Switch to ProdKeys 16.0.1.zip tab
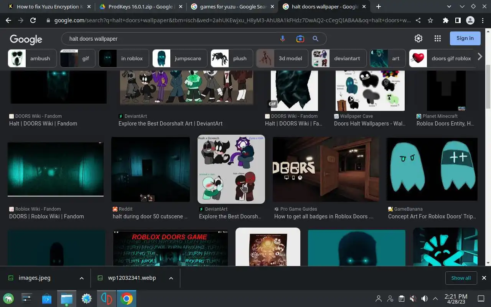 (x=141, y=7)
